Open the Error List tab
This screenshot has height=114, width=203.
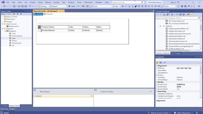coord(4,109)
